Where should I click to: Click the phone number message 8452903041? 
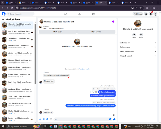[x=48, y=112]
